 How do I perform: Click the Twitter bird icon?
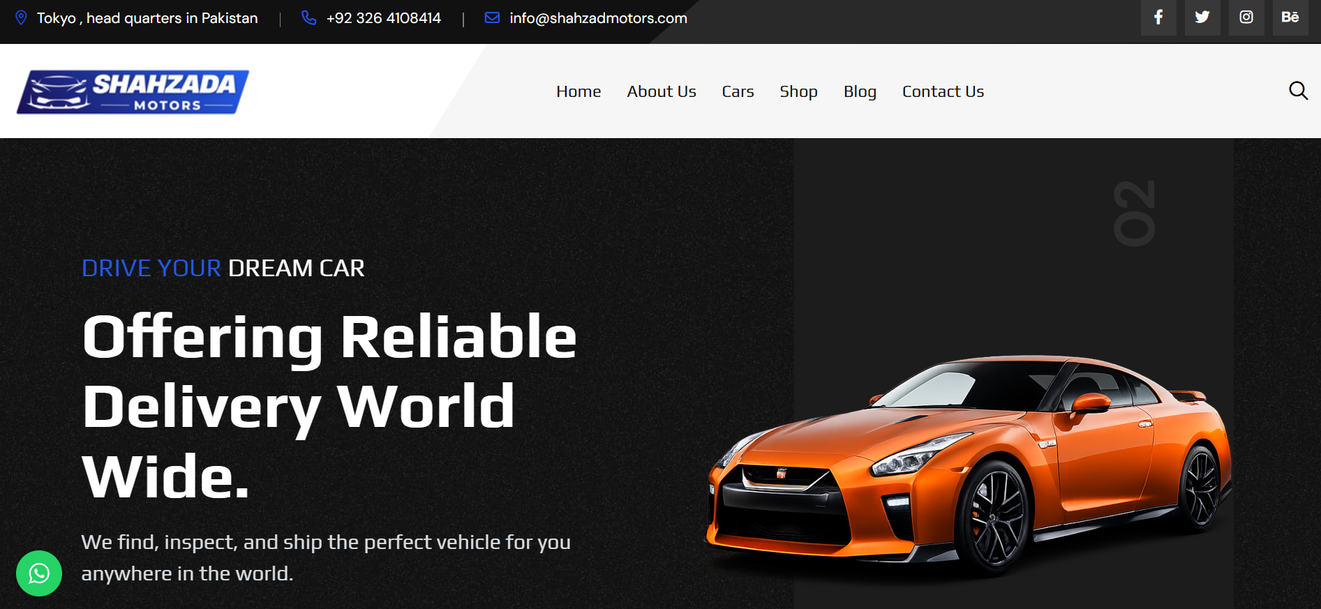pos(1202,17)
